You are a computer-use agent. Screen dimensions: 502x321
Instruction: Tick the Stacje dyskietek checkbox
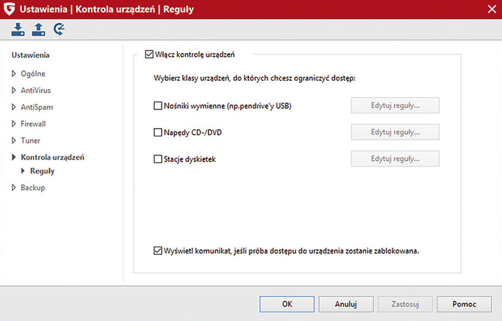pos(158,159)
